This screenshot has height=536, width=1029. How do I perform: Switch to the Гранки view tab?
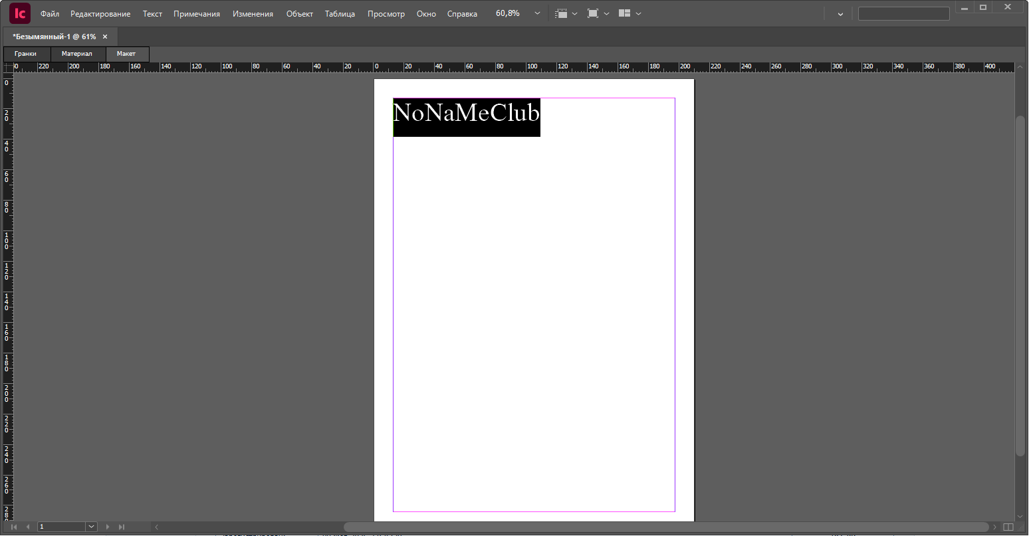[x=25, y=54]
